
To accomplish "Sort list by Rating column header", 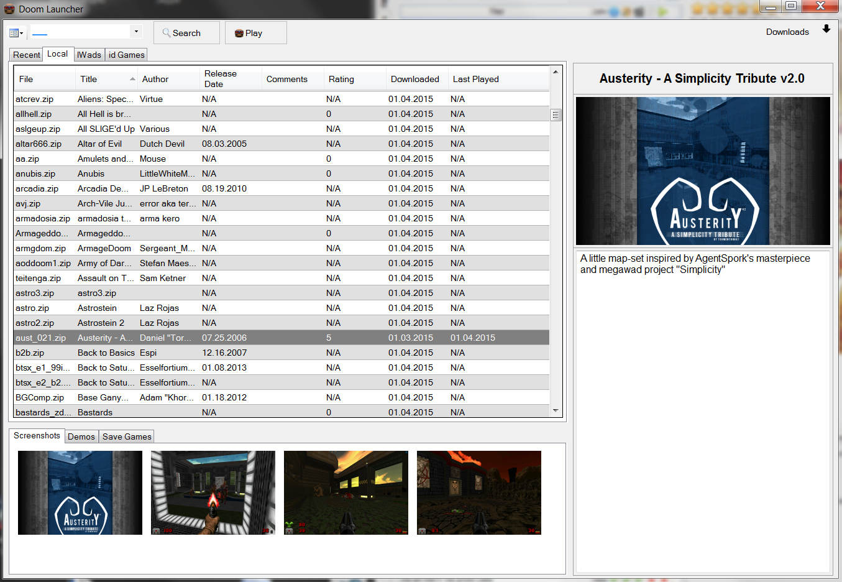I will click(341, 79).
